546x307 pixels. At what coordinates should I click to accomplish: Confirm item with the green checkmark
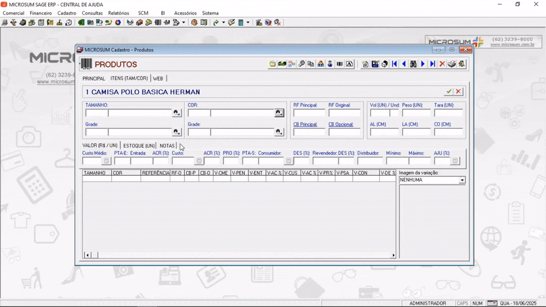pyautogui.click(x=449, y=92)
